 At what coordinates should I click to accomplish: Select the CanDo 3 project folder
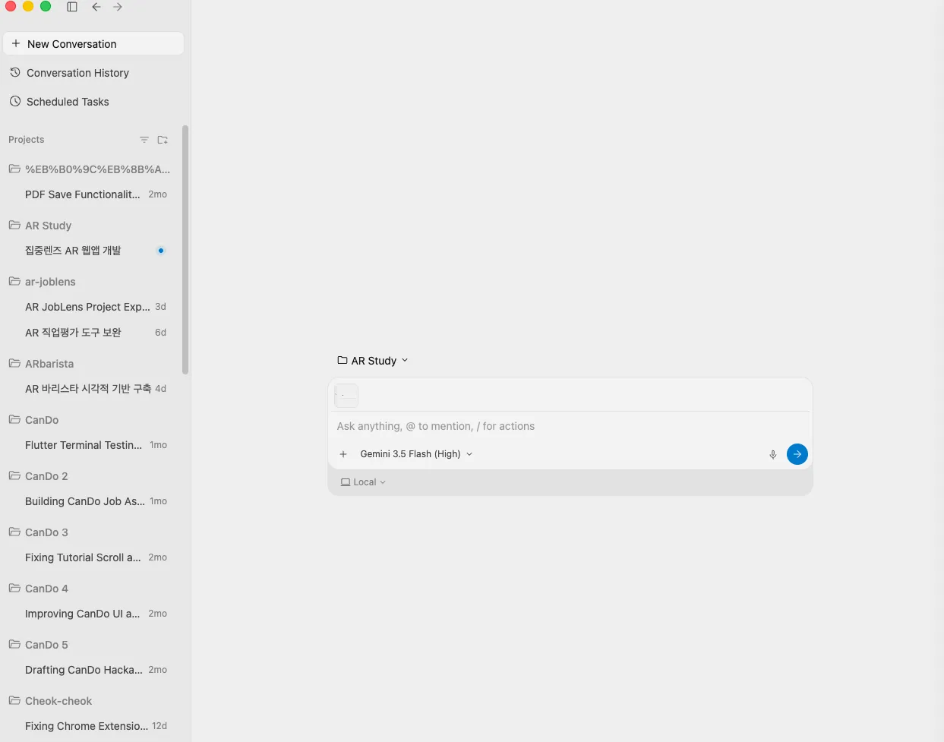[x=46, y=532]
